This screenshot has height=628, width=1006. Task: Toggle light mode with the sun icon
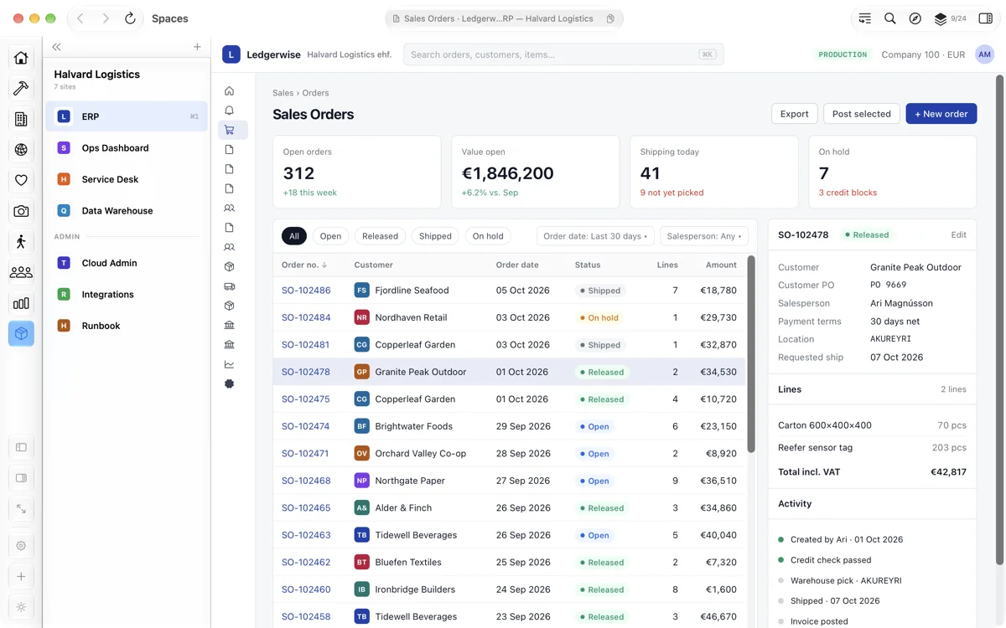pos(21,607)
